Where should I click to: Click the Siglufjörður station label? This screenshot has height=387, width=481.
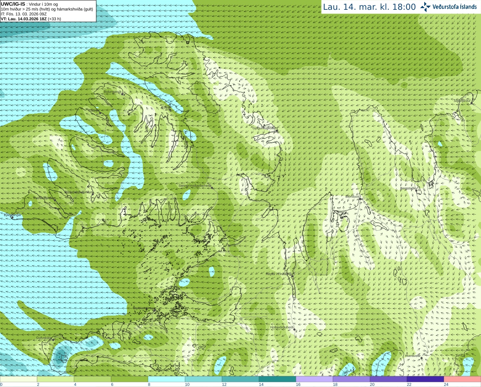pos(462,101)
